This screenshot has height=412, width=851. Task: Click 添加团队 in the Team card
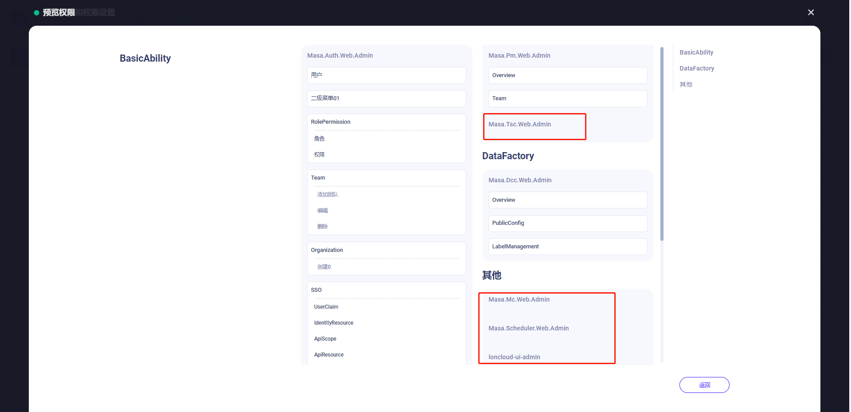pos(327,194)
